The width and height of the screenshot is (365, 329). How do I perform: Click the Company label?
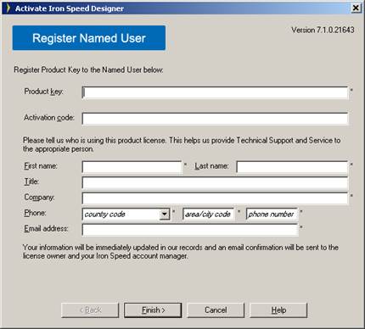pyautogui.click(x=39, y=198)
